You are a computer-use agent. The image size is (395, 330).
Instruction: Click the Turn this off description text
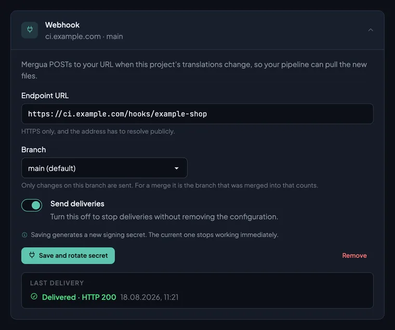(x=164, y=217)
